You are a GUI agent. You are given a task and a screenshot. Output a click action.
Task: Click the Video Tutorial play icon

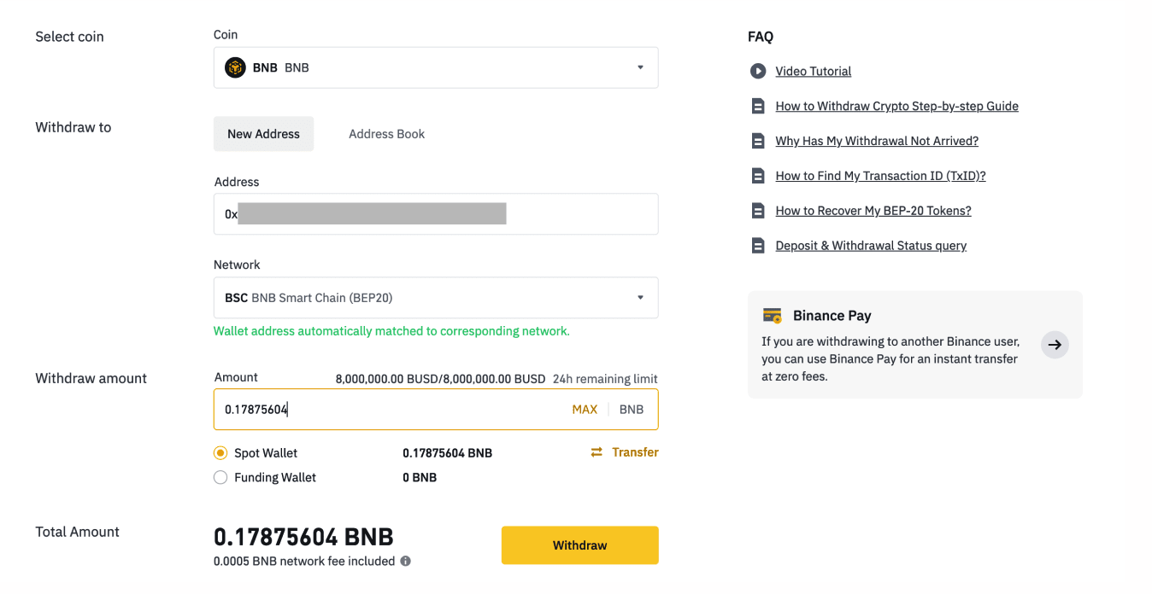click(757, 71)
